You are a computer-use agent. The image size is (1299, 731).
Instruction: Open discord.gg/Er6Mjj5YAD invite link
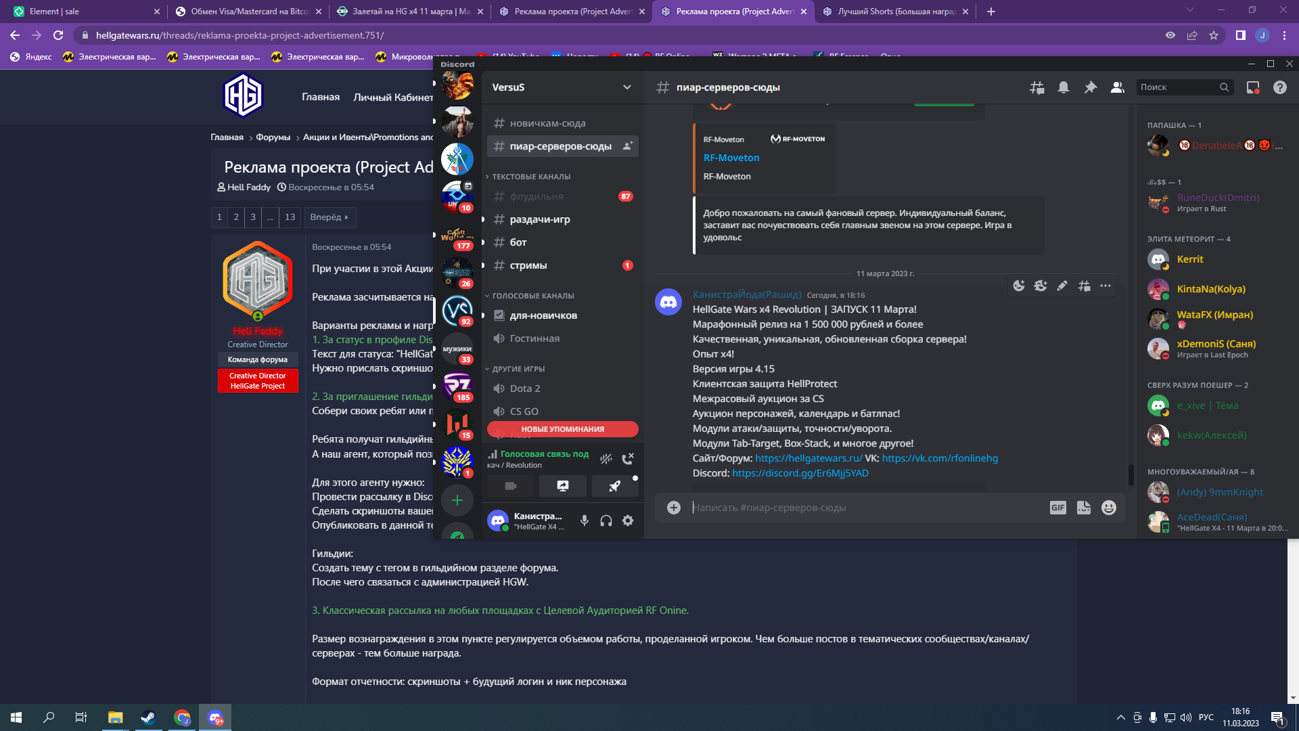(800, 473)
